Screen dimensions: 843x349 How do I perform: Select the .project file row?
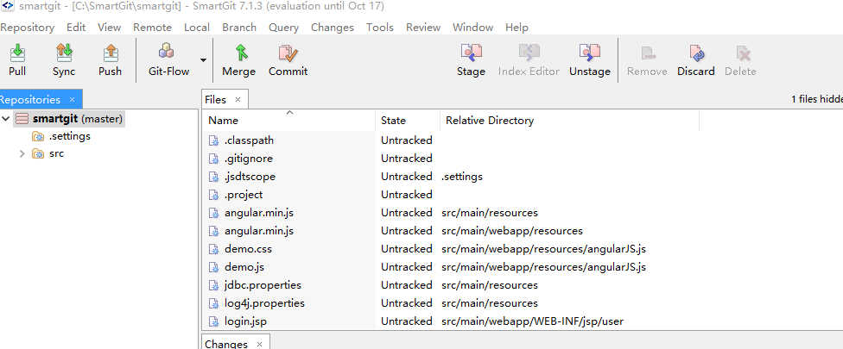tap(522, 195)
